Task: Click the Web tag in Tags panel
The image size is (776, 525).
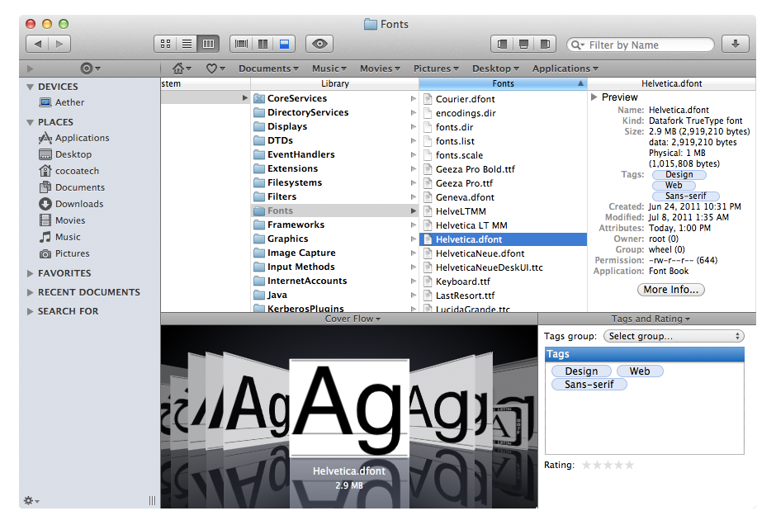Action: point(640,371)
